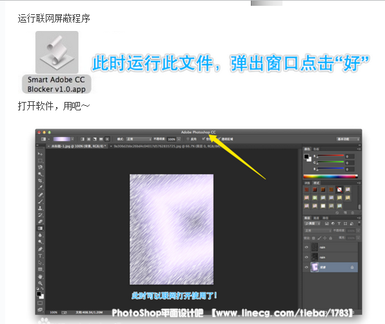The height and width of the screenshot is (324, 385).
Task: Select the Pen tool
Action: [40, 249]
